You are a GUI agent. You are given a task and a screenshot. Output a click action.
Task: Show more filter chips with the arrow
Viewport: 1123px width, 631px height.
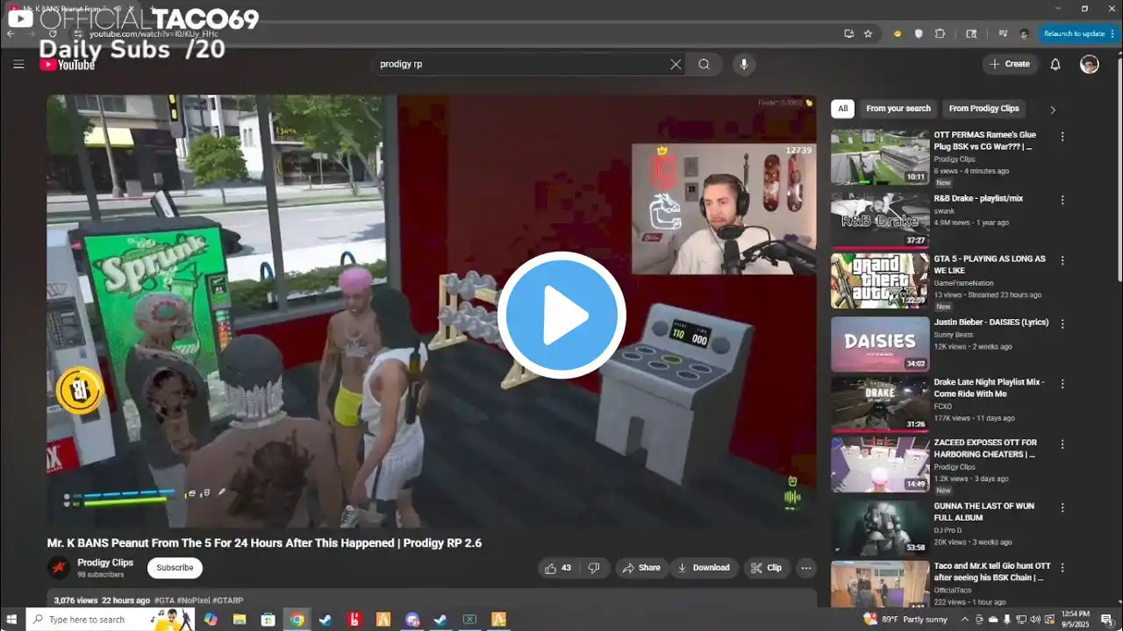pos(1053,110)
